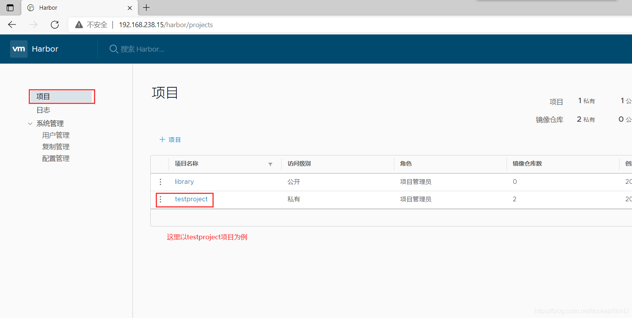Select 项目 in the sidebar
Image resolution: width=632 pixels, height=318 pixels.
tap(62, 97)
